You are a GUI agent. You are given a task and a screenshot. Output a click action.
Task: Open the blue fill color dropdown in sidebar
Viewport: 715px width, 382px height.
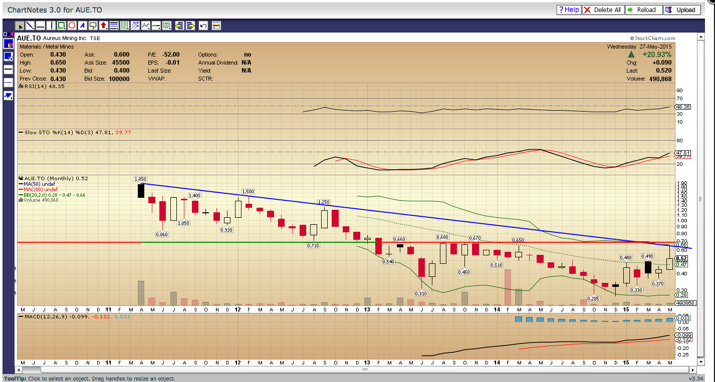[x=9, y=57]
